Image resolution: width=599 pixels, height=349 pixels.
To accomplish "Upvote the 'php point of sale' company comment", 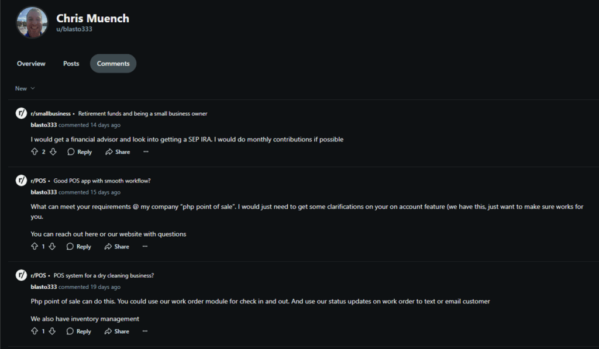I will pyautogui.click(x=34, y=247).
